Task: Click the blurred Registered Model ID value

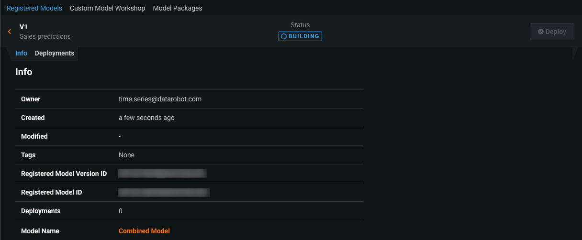Action: click(x=164, y=192)
